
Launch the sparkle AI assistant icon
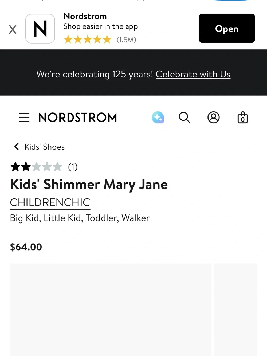tap(158, 117)
